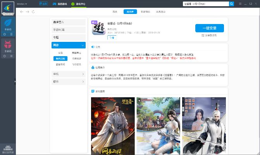Open the first category row above 手游PC端
The height and width of the screenshot is (155, 260).
[x=69, y=22]
